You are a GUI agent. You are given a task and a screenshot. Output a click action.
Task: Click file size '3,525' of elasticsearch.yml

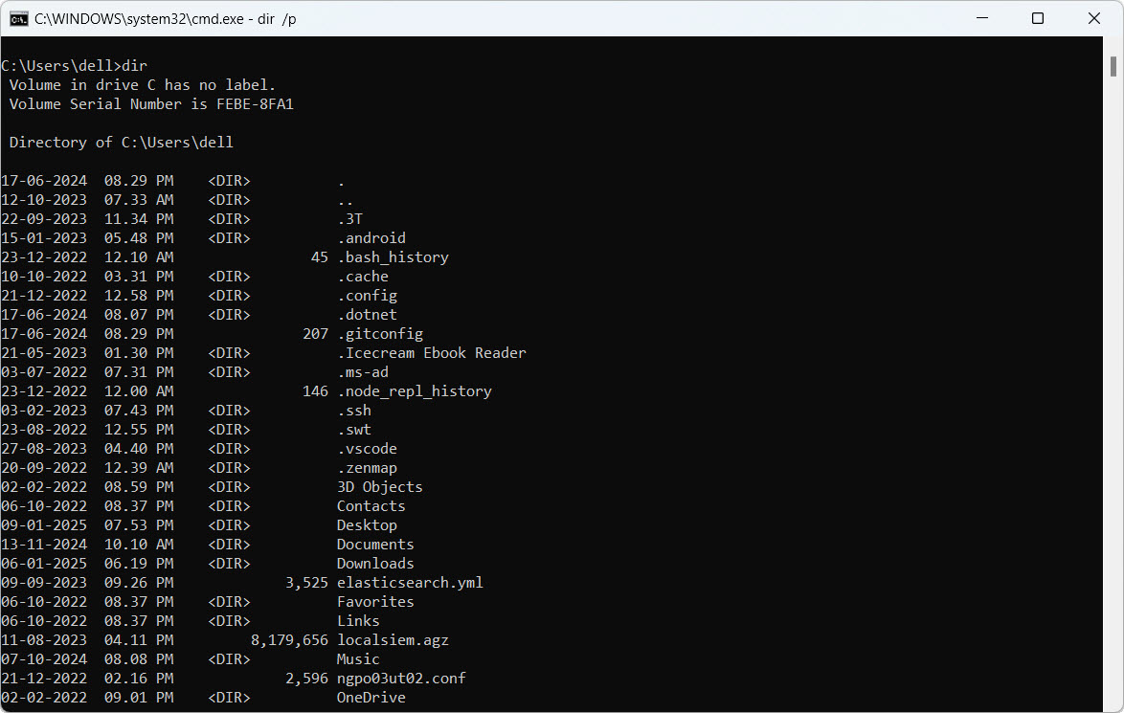tap(306, 583)
